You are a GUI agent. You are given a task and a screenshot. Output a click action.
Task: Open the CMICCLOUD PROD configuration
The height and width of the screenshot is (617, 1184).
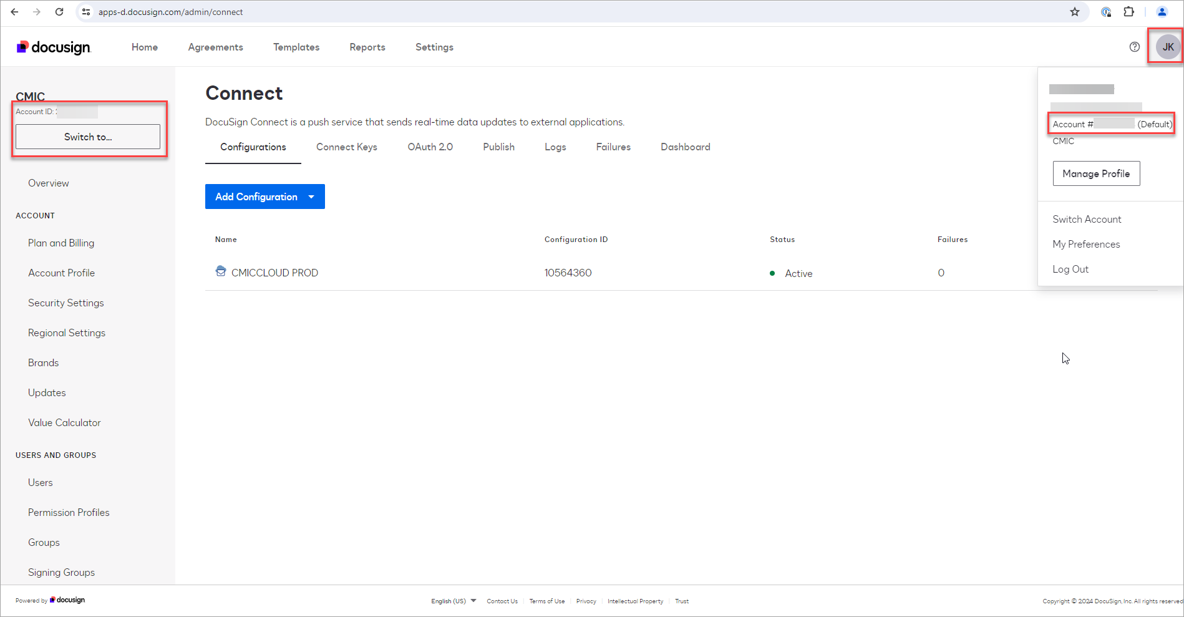(274, 273)
